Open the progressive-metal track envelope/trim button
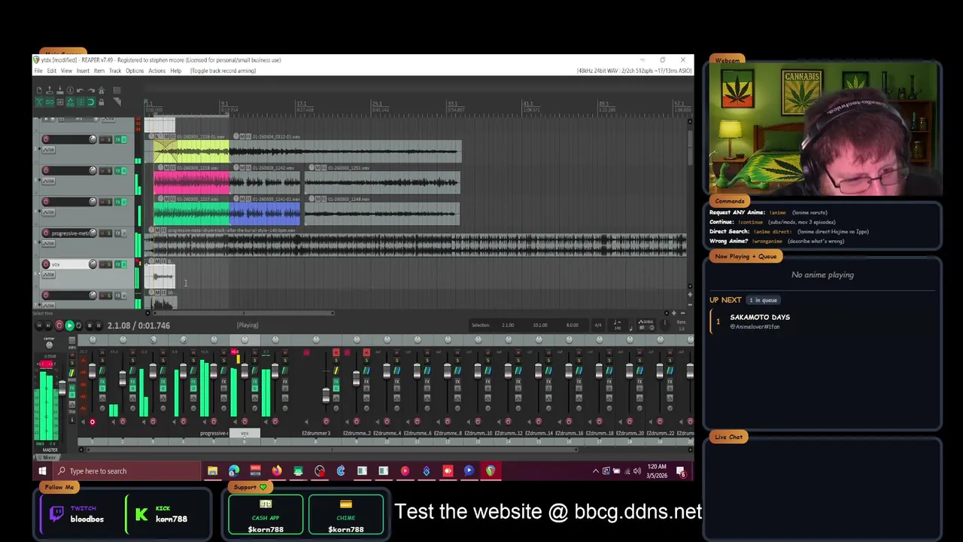Screen dimensions: 963x542 point(48,243)
